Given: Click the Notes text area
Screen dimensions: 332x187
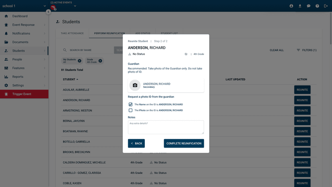Looking at the screenshot, I should (166, 127).
